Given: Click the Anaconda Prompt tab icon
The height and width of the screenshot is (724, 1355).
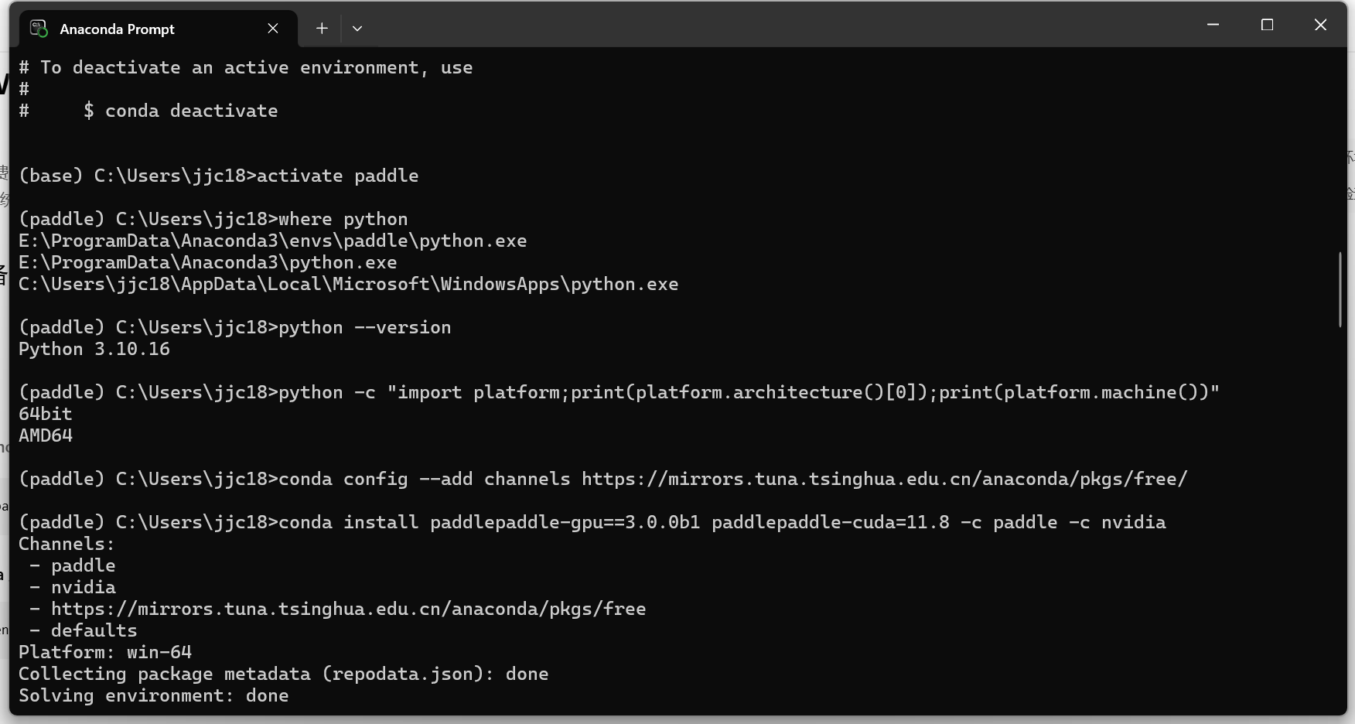Looking at the screenshot, I should tap(39, 29).
